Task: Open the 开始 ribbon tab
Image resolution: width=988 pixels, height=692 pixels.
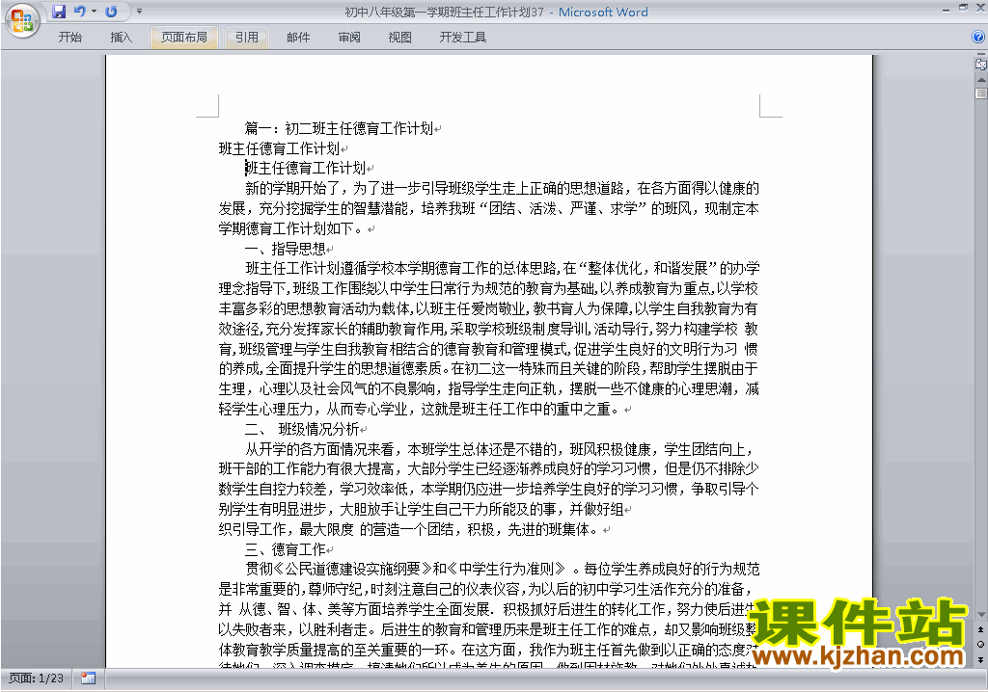Action: click(x=69, y=38)
